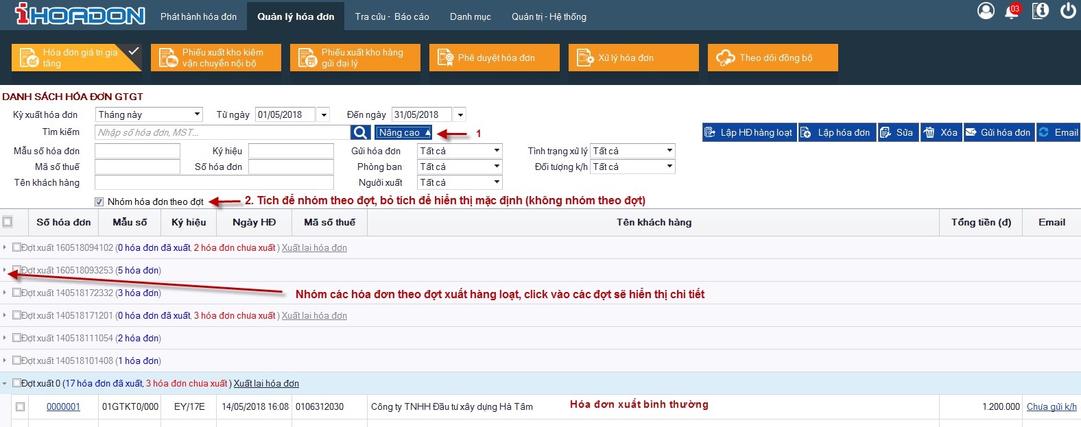Click Chưa gửi k/h email link
This screenshot has width=1081, height=427.
(x=1051, y=406)
